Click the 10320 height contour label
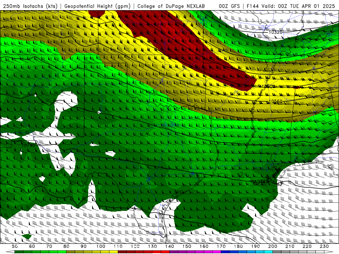This screenshot has height=254, width=339. [275, 32]
